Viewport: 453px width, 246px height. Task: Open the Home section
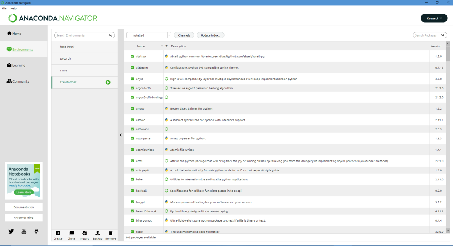[x=14, y=34]
